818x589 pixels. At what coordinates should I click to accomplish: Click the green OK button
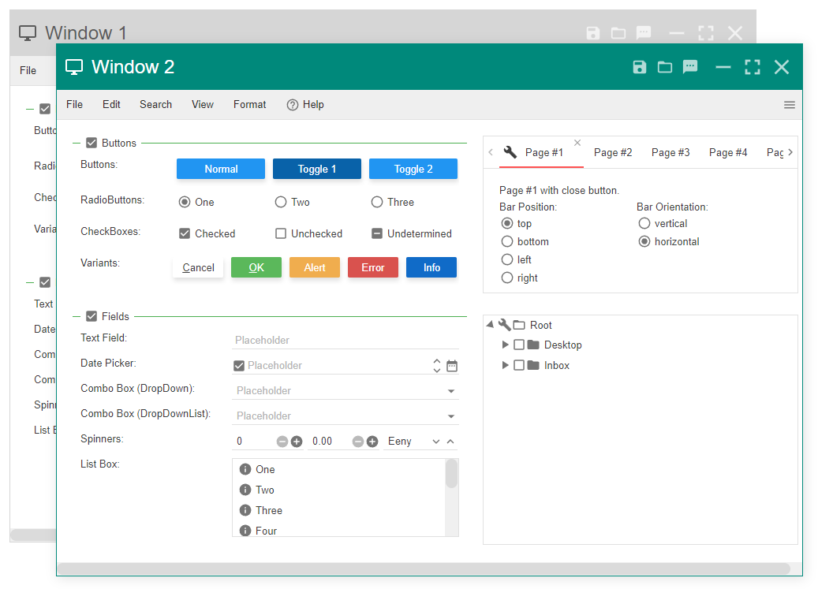(256, 267)
